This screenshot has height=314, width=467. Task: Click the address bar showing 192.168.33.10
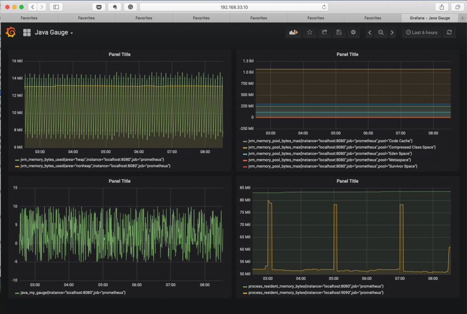click(x=233, y=7)
